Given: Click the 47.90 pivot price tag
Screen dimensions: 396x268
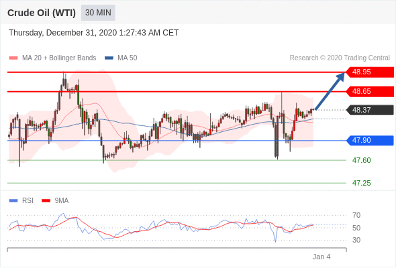Looking at the screenshot, I should pyautogui.click(x=370, y=141).
